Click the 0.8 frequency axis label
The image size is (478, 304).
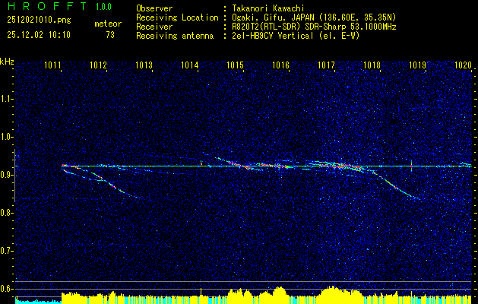6,213
